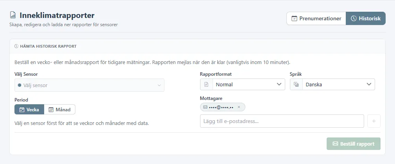Click the report icon beside Inneklimatrapporter

[x=13, y=15]
